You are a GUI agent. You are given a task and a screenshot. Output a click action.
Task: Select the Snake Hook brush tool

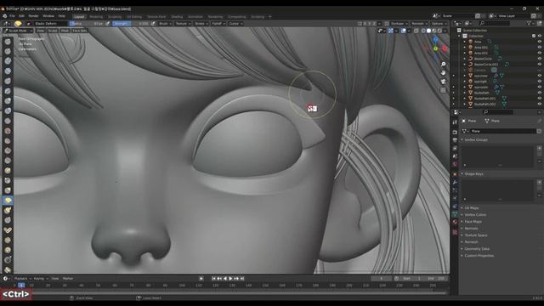[8, 211]
